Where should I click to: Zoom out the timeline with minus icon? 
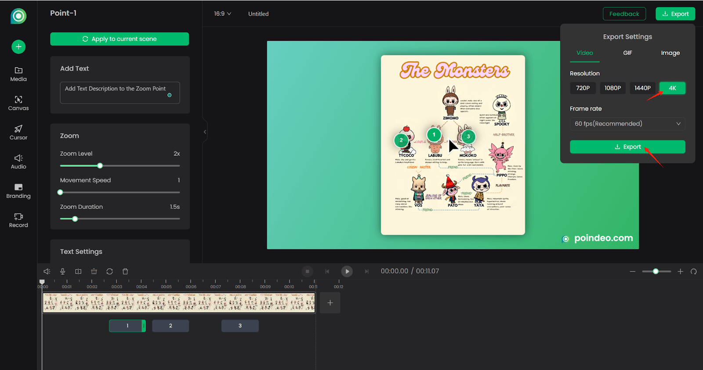tap(633, 271)
